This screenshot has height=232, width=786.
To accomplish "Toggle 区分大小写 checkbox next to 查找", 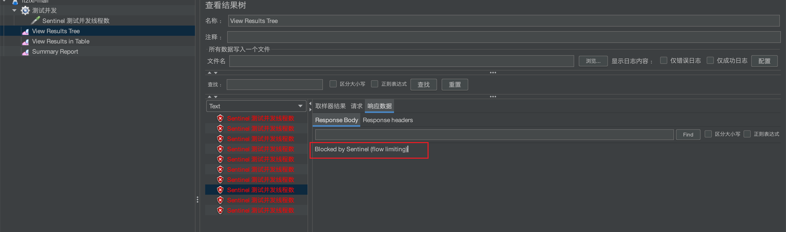I will [x=333, y=84].
